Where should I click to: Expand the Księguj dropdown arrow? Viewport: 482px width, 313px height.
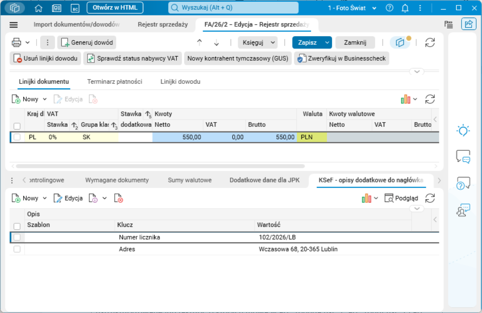click(x=273, y=43)
